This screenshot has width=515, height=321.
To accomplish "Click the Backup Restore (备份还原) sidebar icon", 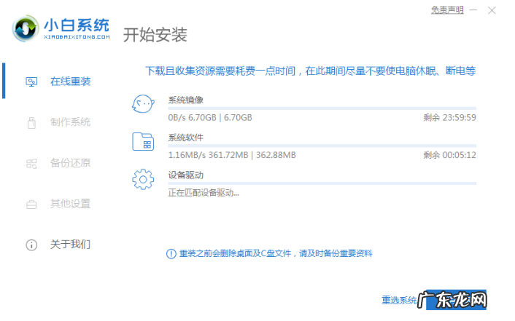I will (31, 162).
